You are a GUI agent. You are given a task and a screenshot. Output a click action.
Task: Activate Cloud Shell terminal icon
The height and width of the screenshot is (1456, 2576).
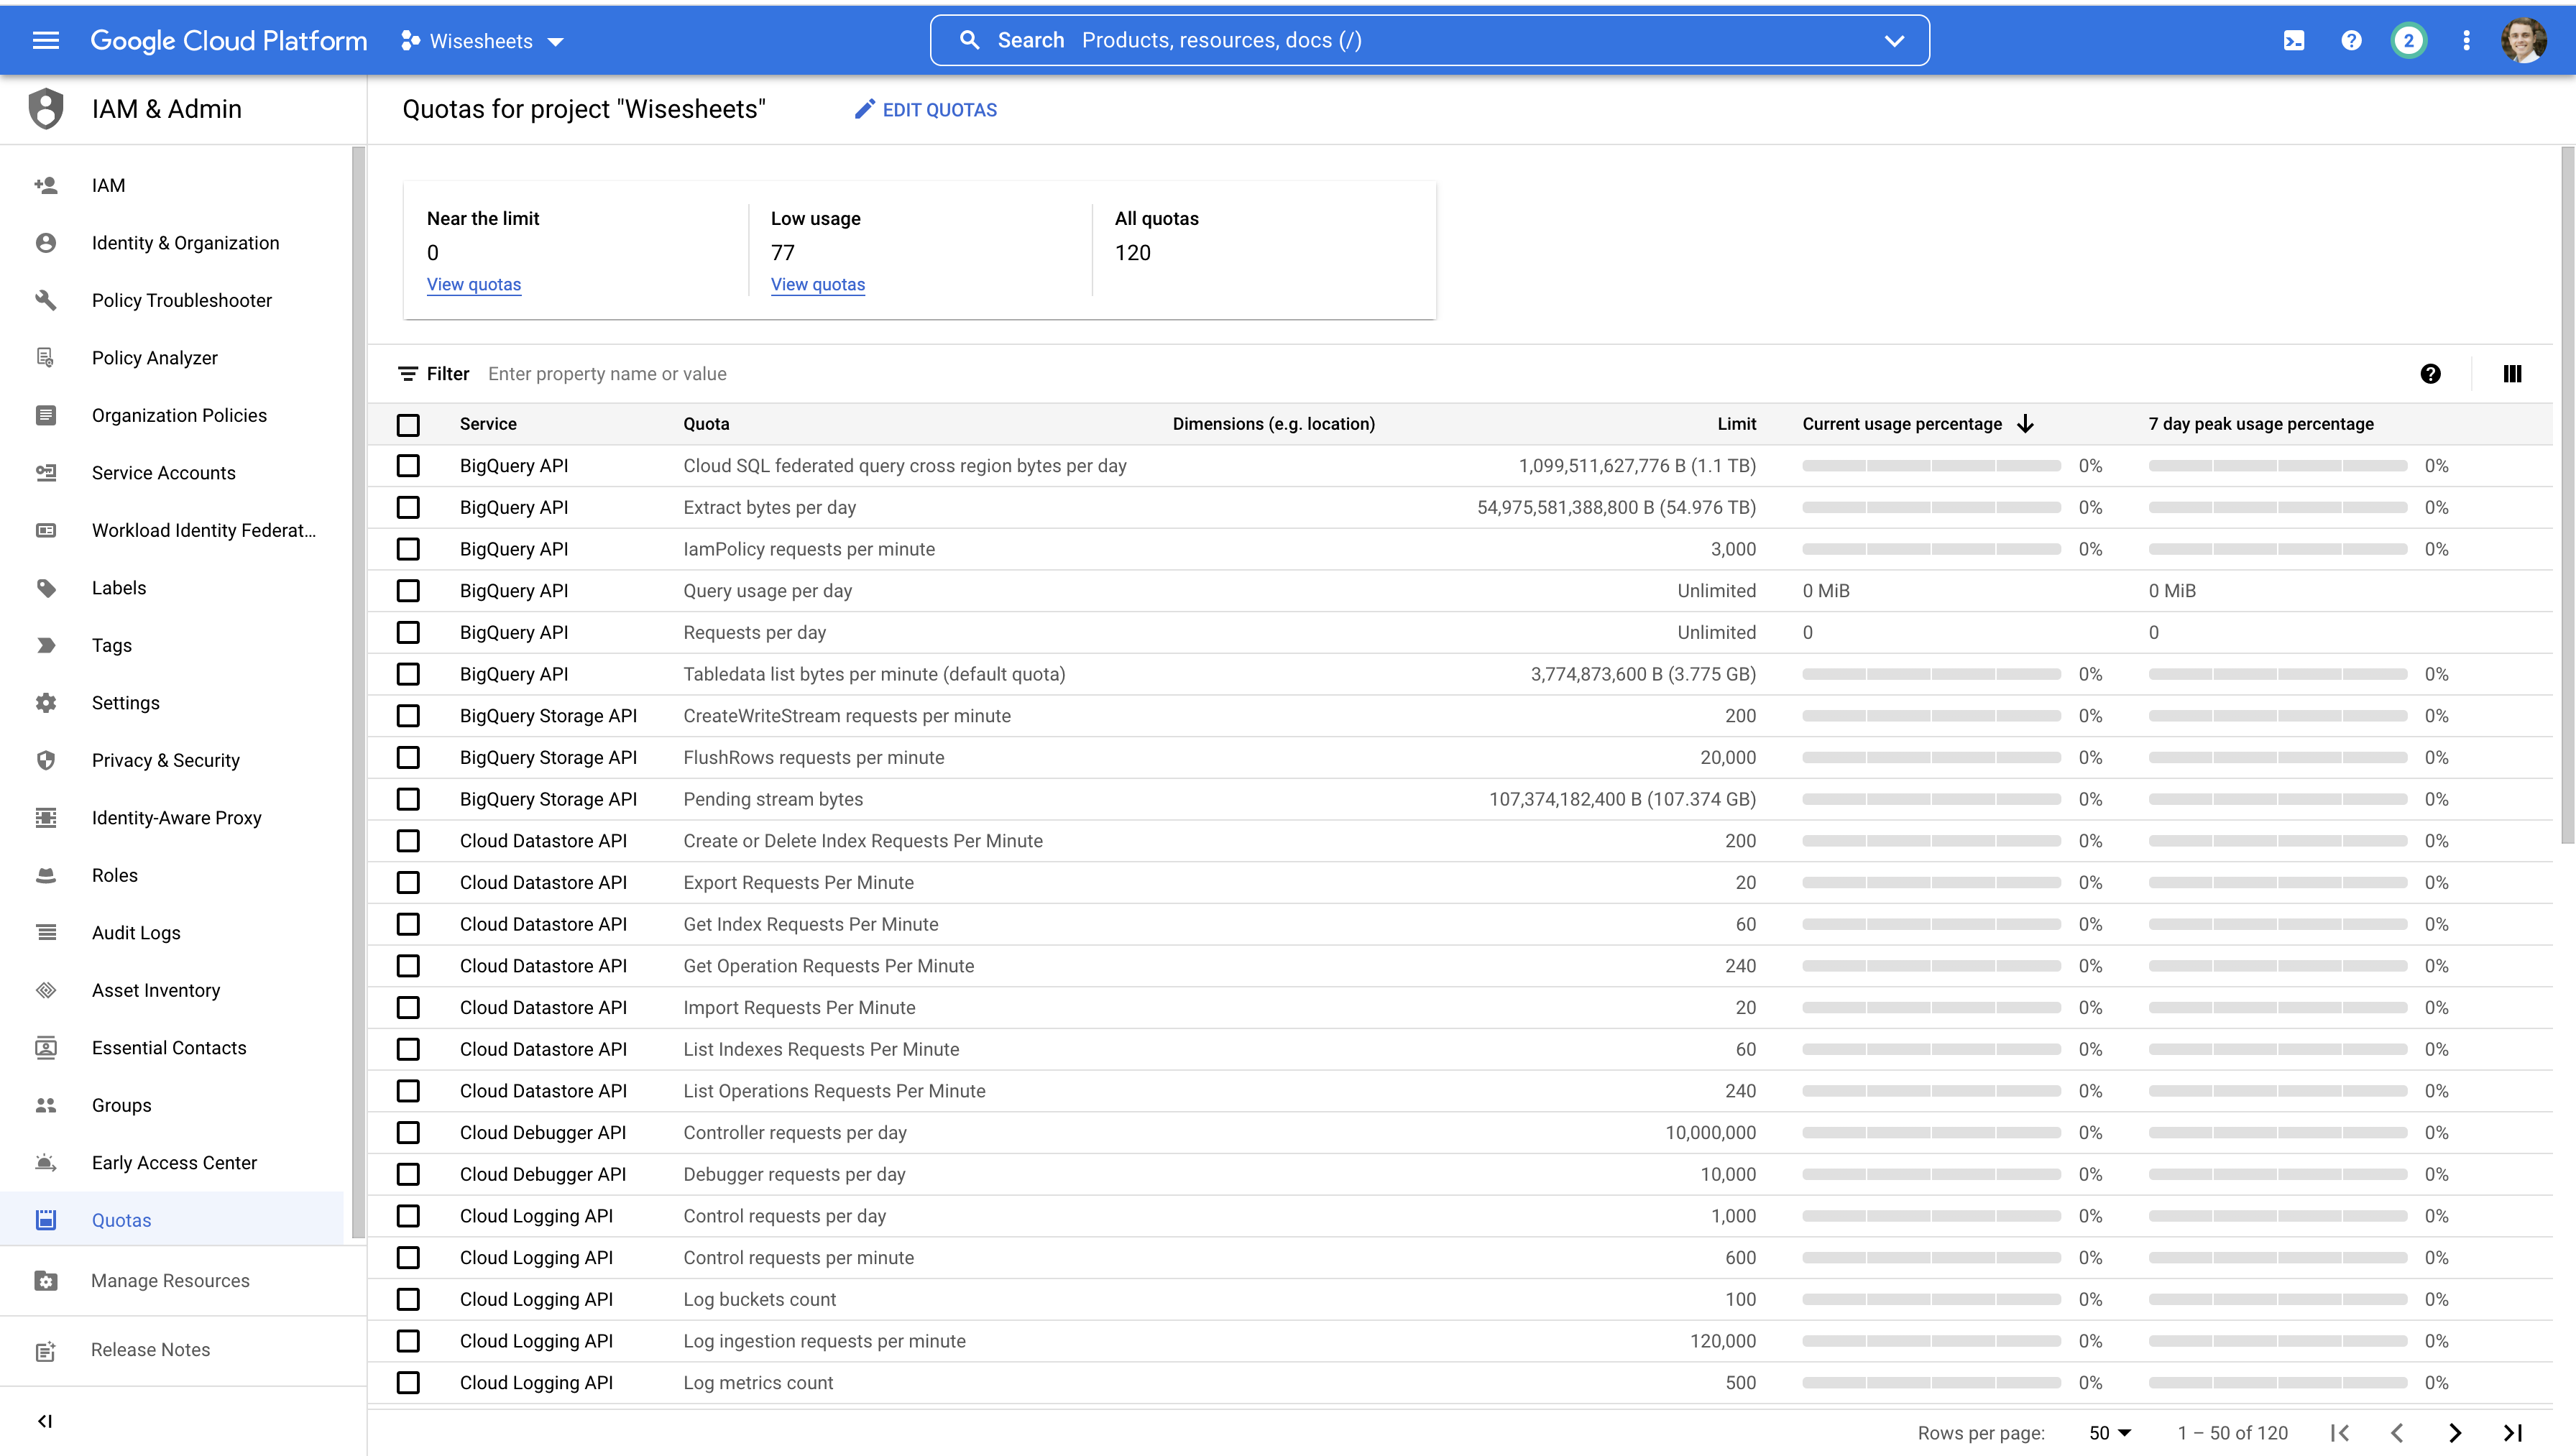click(2294, 40)
